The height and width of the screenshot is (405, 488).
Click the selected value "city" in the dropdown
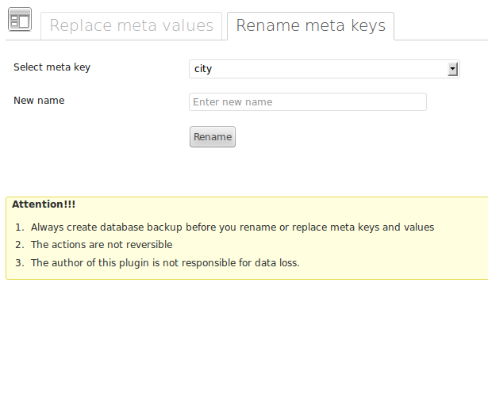(203, 69)
